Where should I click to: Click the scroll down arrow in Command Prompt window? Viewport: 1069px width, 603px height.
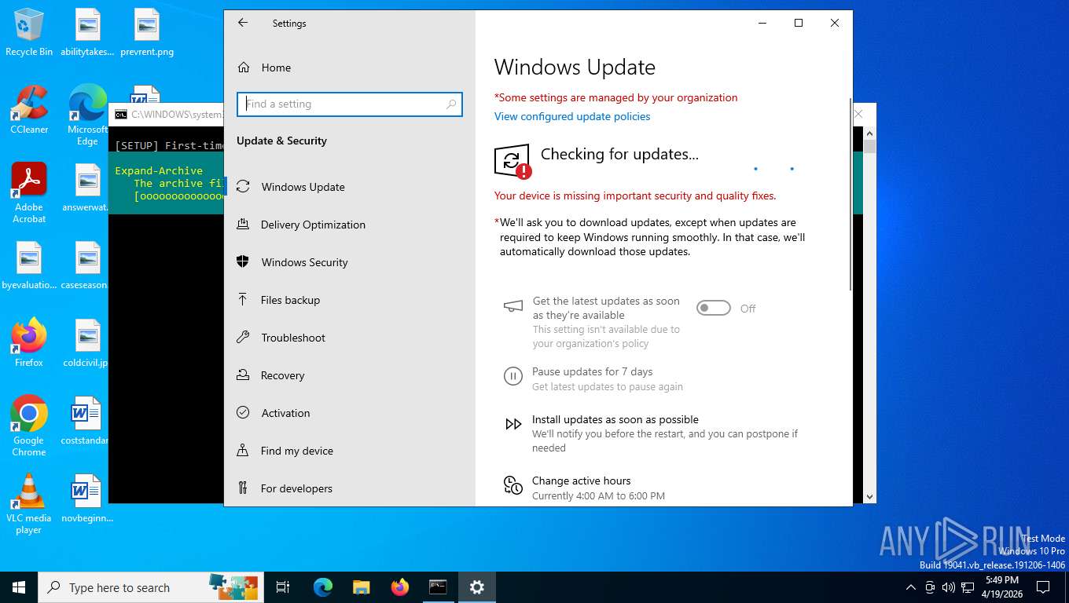[x=869, y=496]
